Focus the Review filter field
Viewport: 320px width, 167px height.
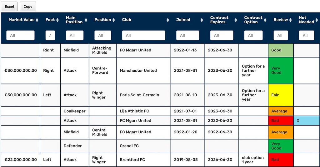coord(281,36)
